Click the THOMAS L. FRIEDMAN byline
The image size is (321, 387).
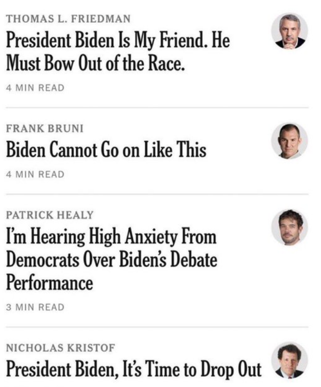[x=68, y=19]
